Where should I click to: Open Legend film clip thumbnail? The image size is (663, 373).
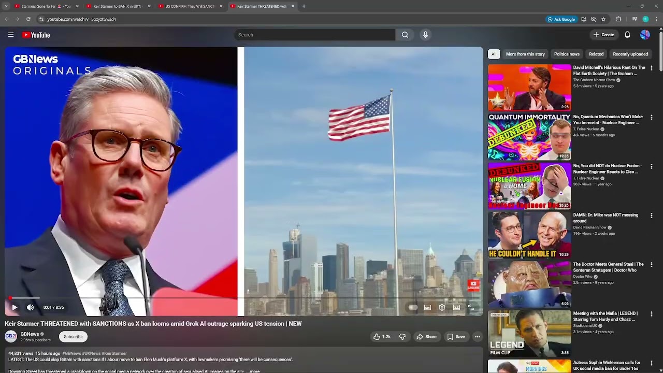coord(529,334)
